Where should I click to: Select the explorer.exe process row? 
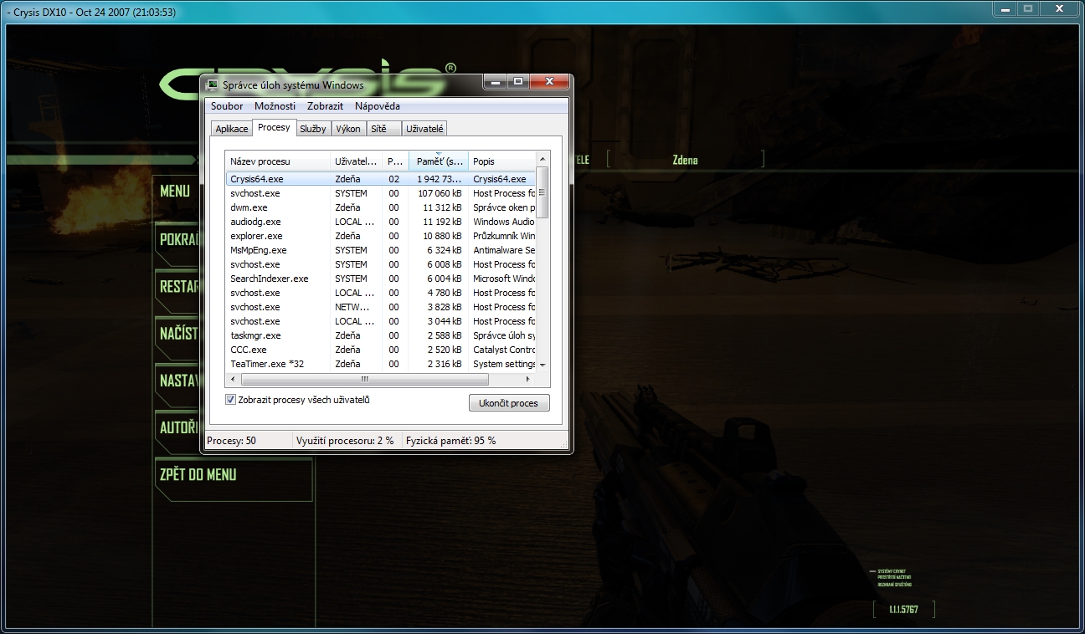tap(256, 236)
